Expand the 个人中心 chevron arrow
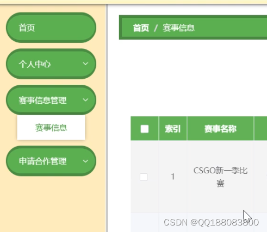267x232 pixels. click(x=85, y=64)
